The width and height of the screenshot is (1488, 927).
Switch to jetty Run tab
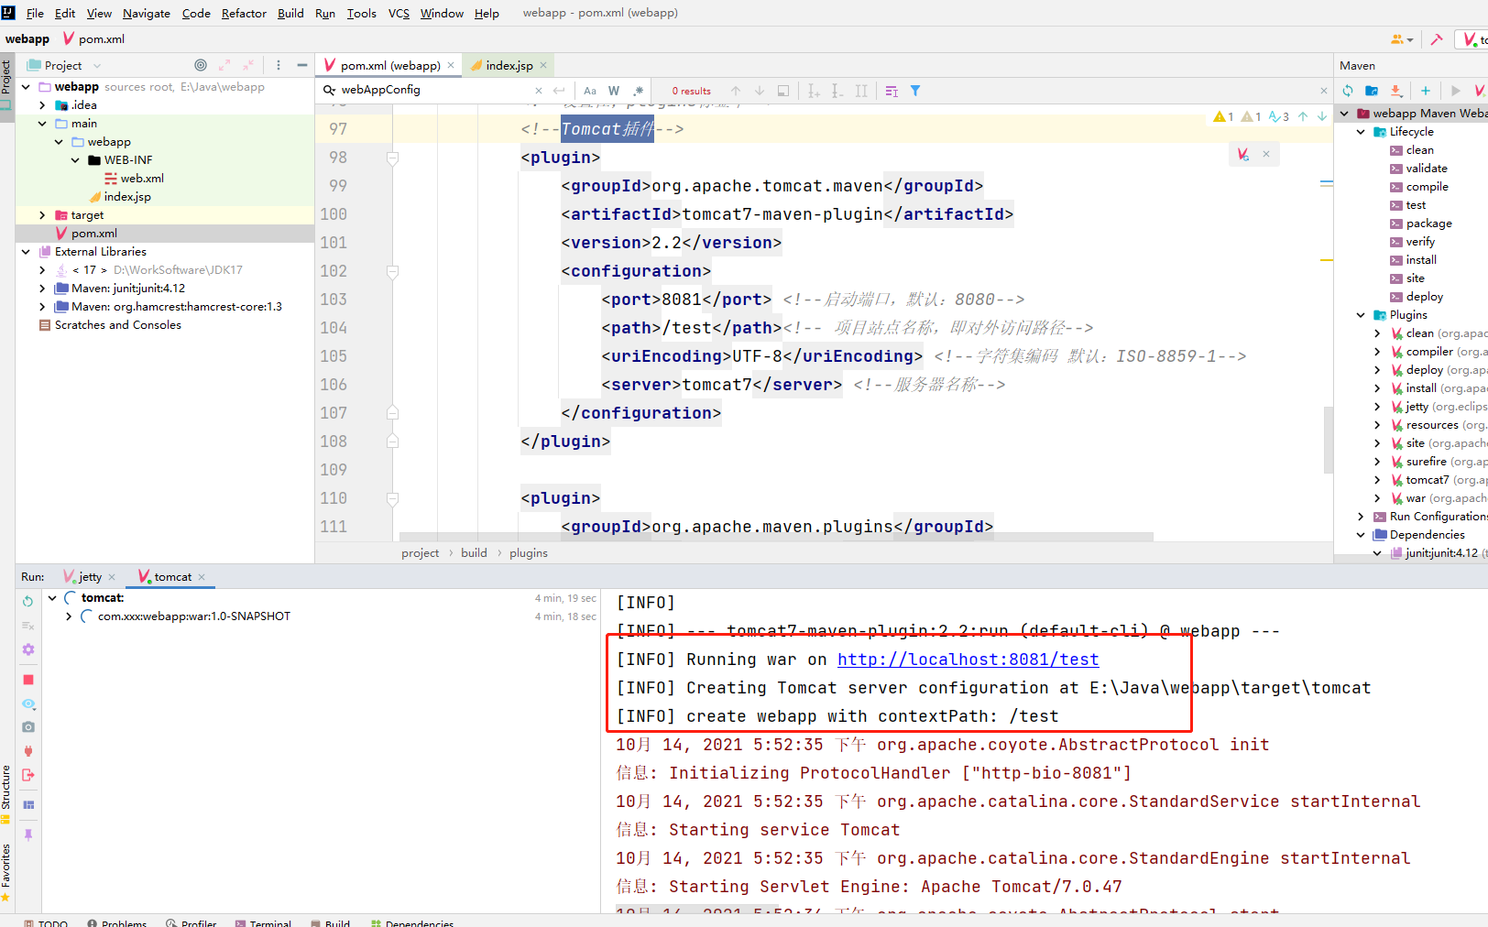click(x=89, y=577)
